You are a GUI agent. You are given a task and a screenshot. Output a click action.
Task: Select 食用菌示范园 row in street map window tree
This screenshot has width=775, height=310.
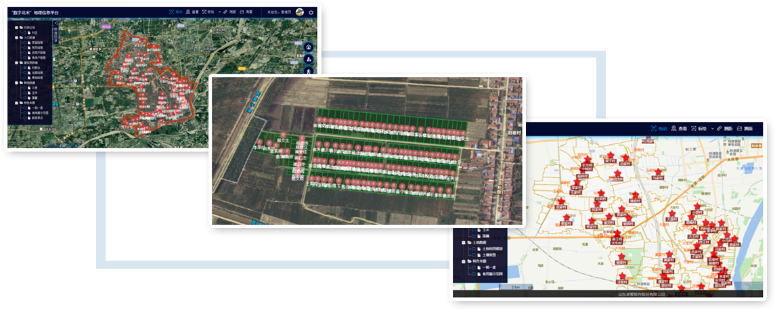click(487, 273)
